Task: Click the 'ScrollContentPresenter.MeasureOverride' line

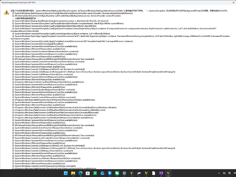Action: 51,138
